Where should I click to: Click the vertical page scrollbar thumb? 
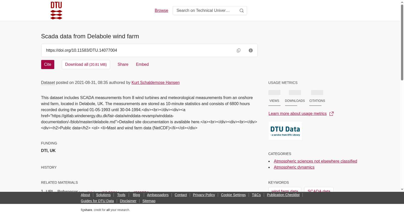[x=402, y=42]
